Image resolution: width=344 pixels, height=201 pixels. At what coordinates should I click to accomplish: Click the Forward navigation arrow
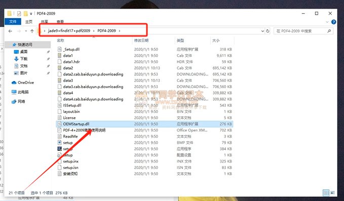[x=19, y=31]
